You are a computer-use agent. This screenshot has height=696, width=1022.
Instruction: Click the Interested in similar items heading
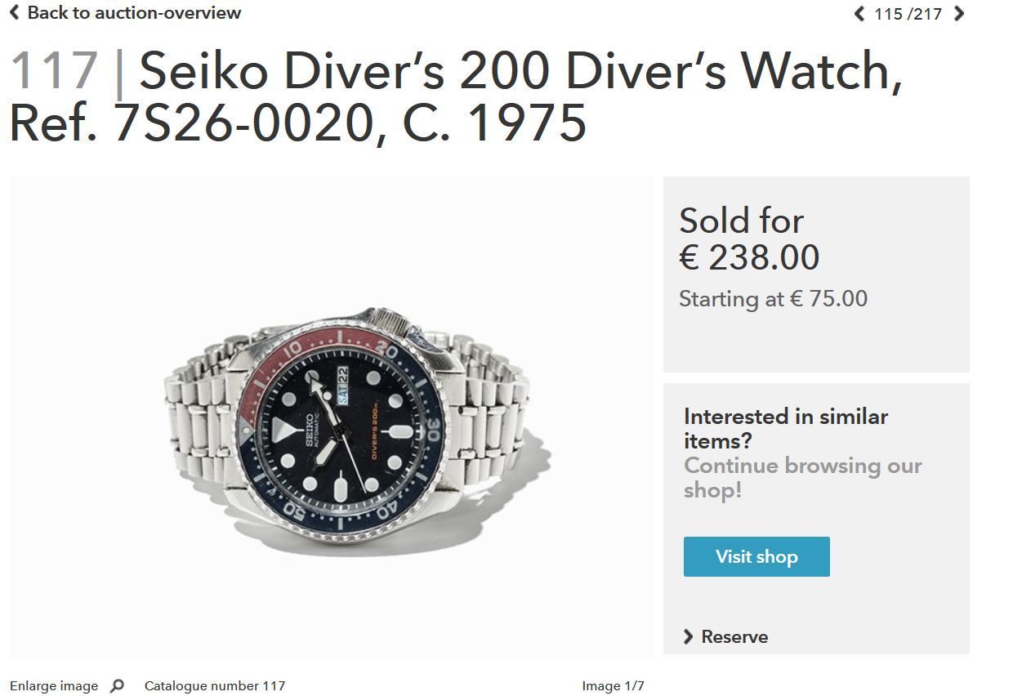coord(786,428)
